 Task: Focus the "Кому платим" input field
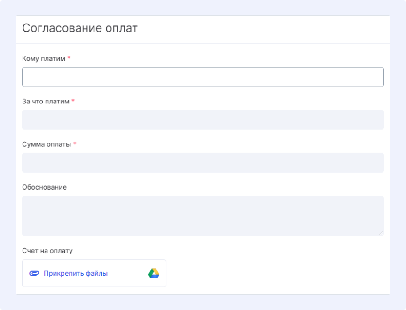(x=203, y=77)
